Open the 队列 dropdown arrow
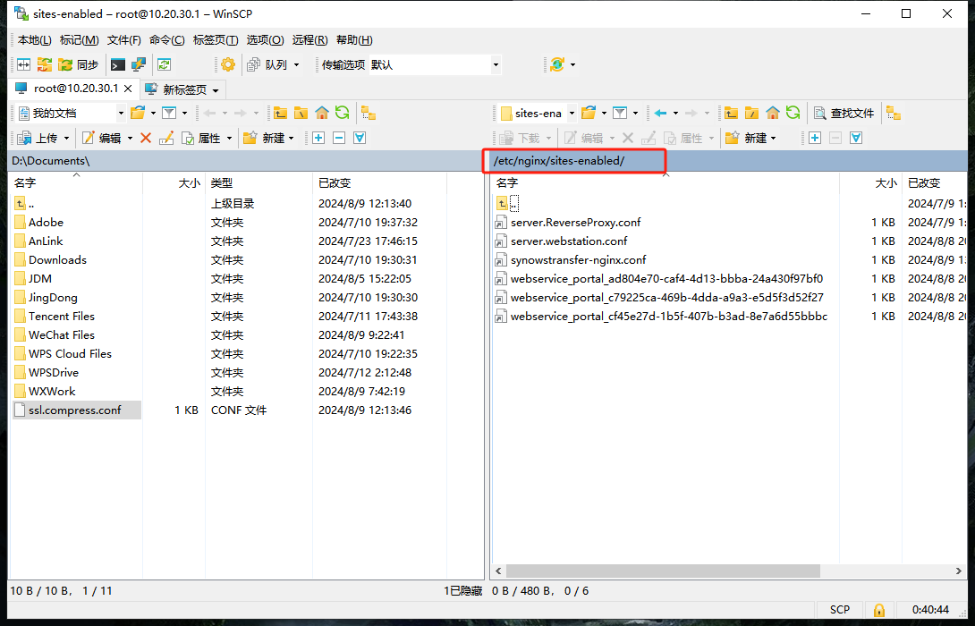Image resolution: width=975 pixels, height=626 pixels. click(296, 64)
